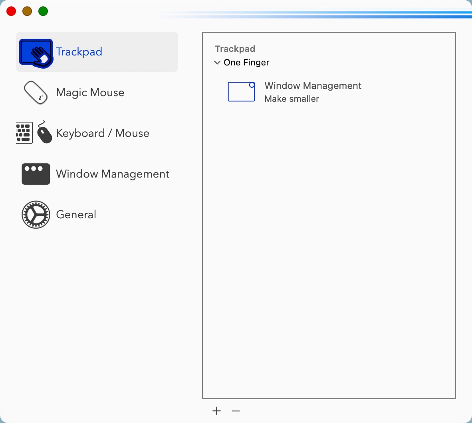
Task: Collapse the One Finger section chevron
Action: pyautogui.click(x=217, y=63)
